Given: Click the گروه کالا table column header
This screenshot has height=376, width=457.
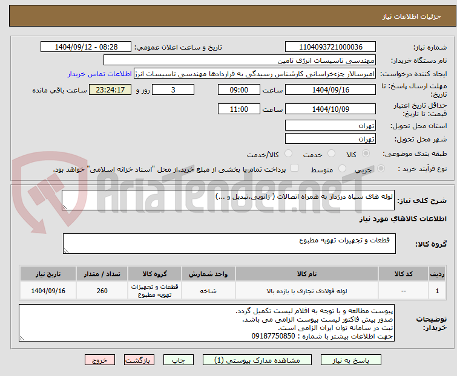Looking at the screenshot, I should (154, 274).
